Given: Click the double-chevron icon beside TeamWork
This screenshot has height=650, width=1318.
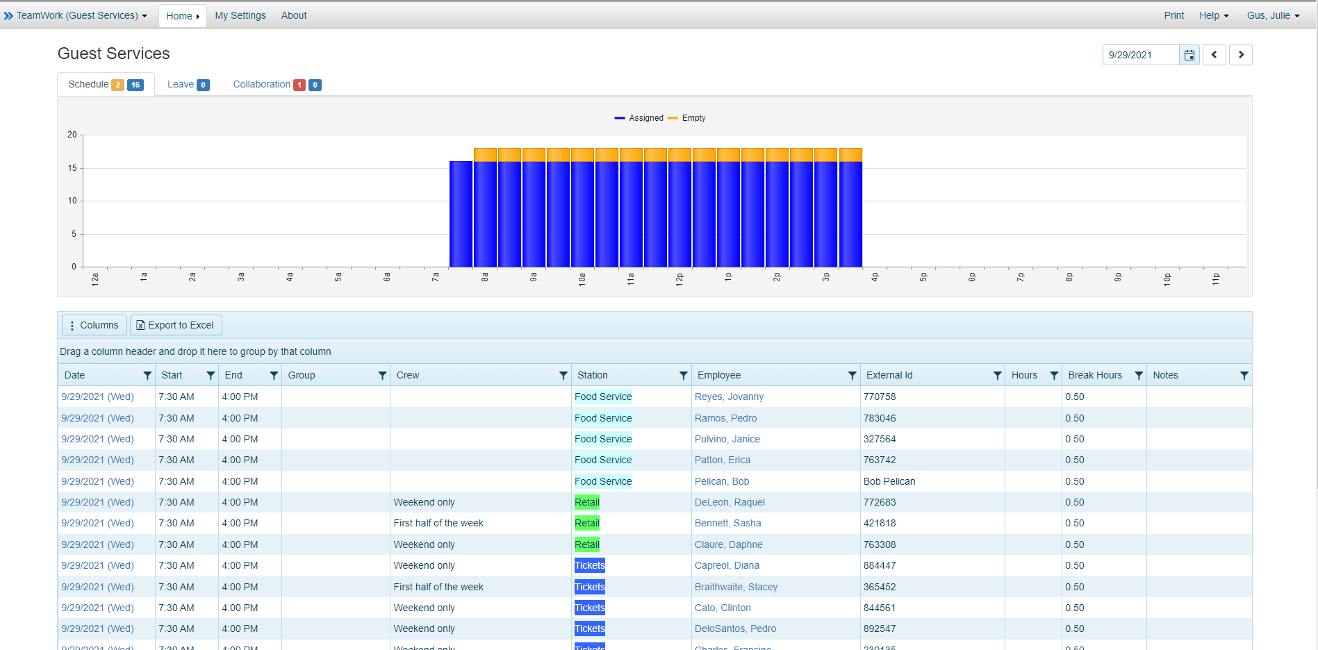Looking at the screenshot, I should tap(9, 15).
